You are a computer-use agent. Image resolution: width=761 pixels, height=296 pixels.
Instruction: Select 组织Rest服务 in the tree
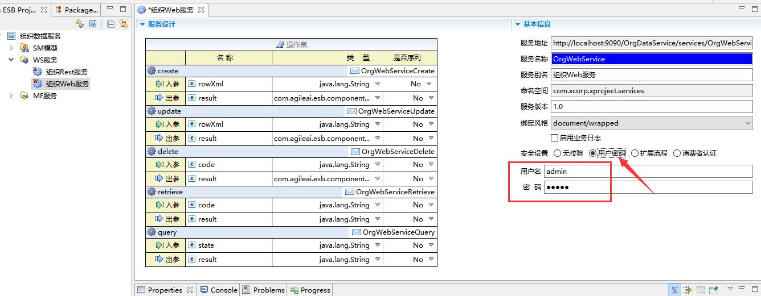coord(67,72)
